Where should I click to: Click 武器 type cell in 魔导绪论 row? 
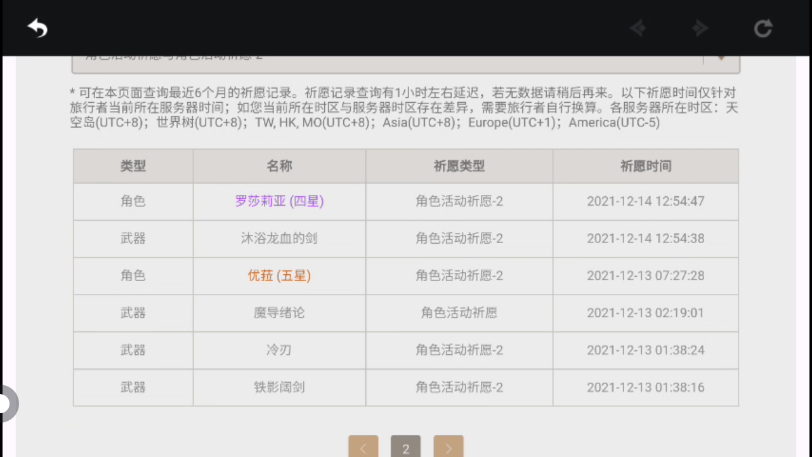(x=133, y=313)
